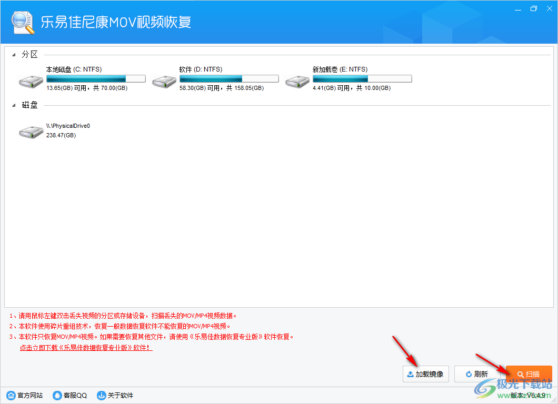Click the 乐易佳尼康MOV视频恢复 title text
558x404 pixels.
[116, 22]
